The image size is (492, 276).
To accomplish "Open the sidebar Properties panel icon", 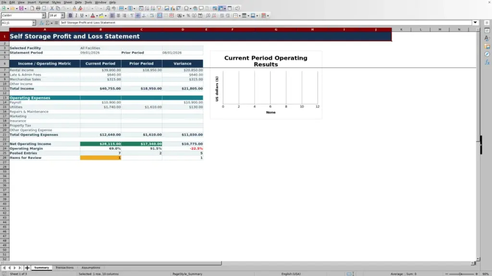I will (487, 30).
